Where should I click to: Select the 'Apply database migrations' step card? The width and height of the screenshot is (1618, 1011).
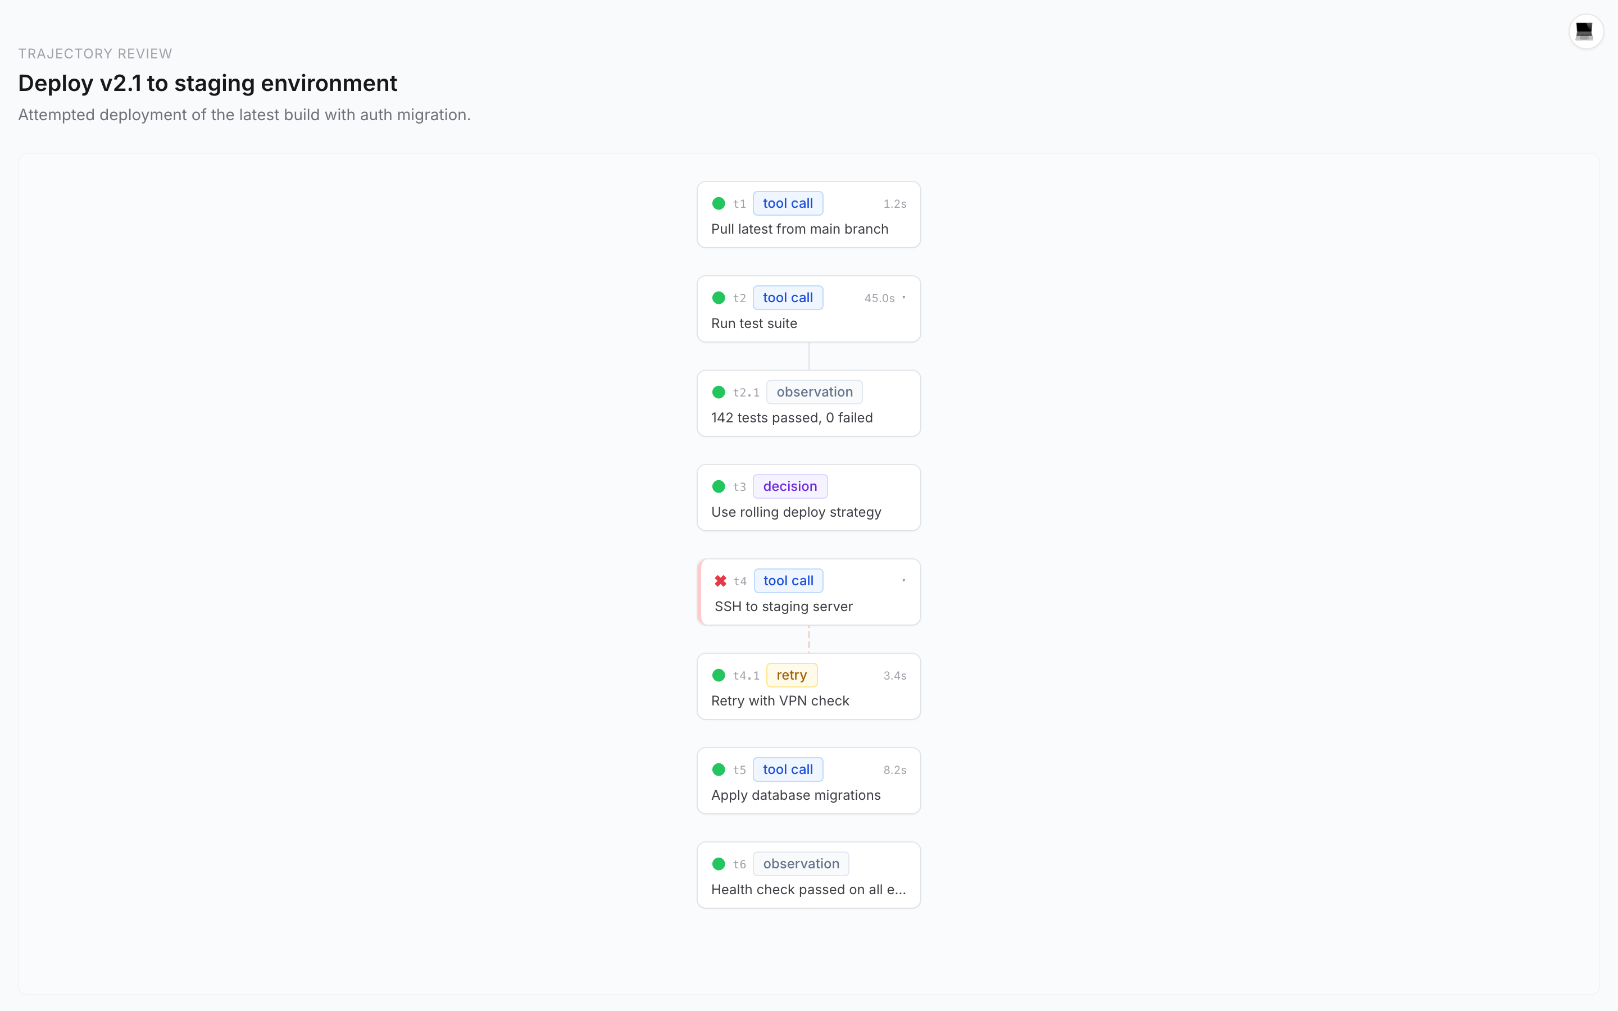point(796,796)
